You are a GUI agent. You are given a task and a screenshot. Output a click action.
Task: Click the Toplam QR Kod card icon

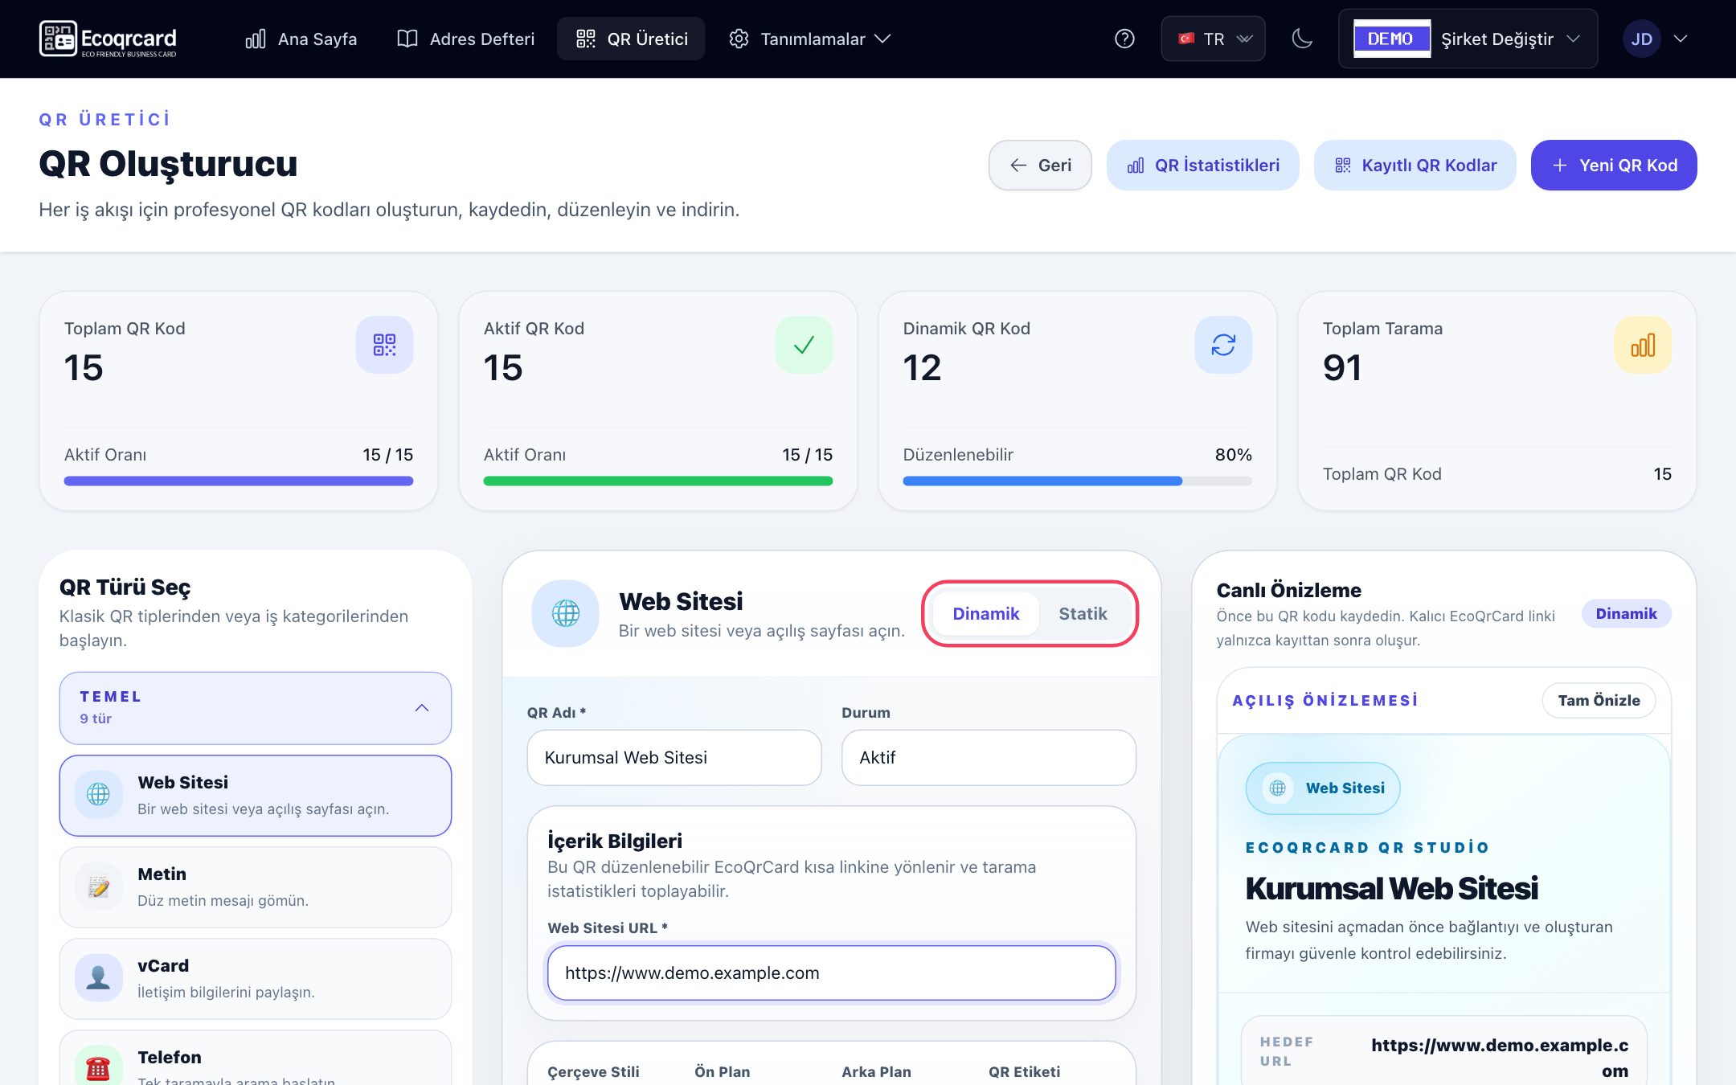coord(384,345)
